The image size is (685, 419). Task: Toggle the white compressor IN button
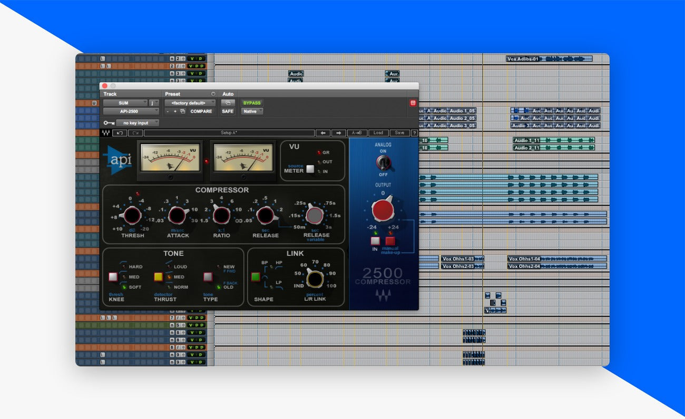click(x=375, y=241)
